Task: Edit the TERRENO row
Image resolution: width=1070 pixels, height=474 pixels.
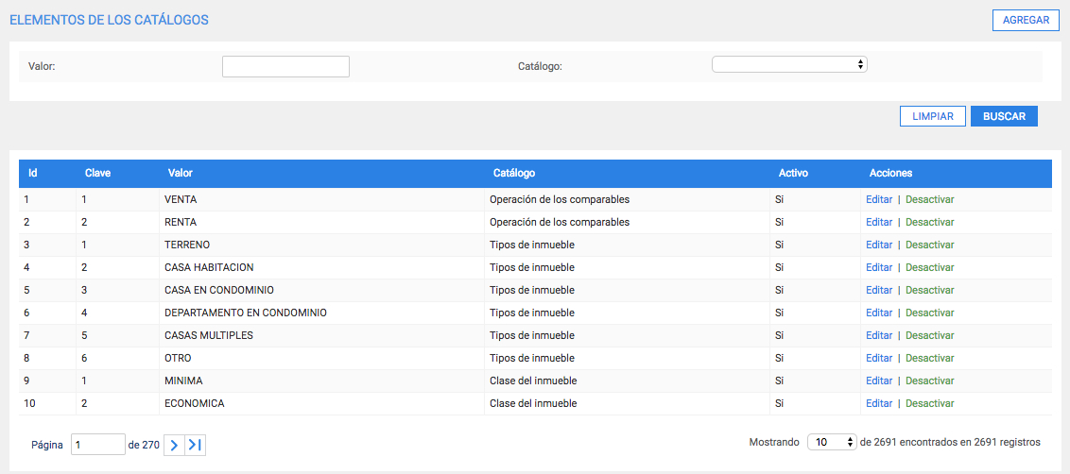Action: tap(879, 245)
